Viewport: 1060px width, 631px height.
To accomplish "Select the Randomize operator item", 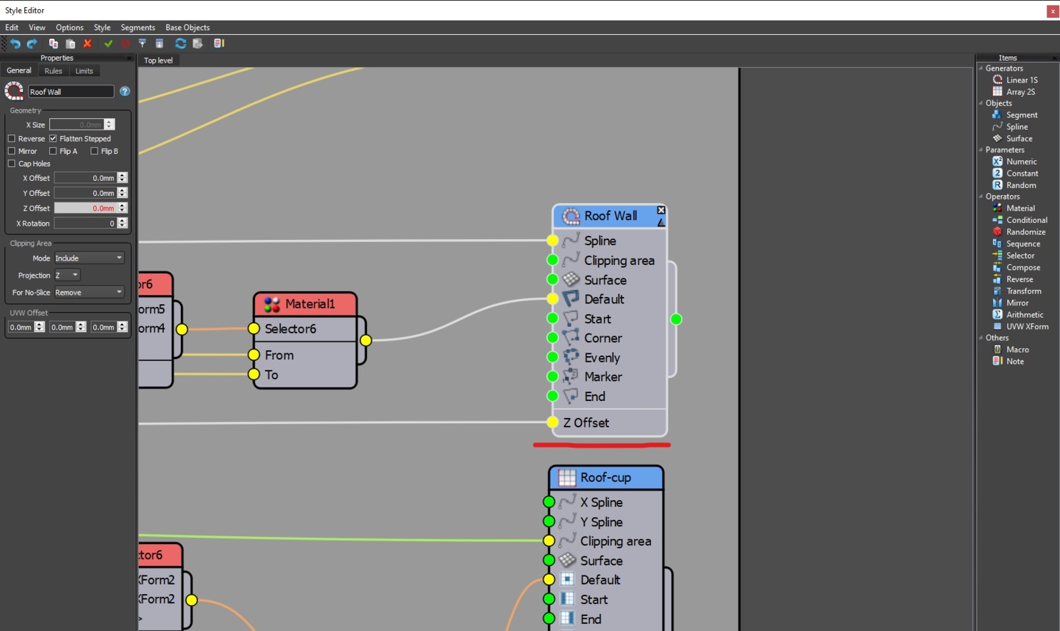I will point(1019,231).
